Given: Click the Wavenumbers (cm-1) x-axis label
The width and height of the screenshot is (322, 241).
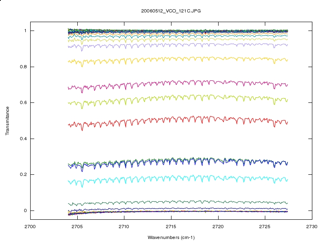Looking at the screenshot, I should (x=171, y=237).
